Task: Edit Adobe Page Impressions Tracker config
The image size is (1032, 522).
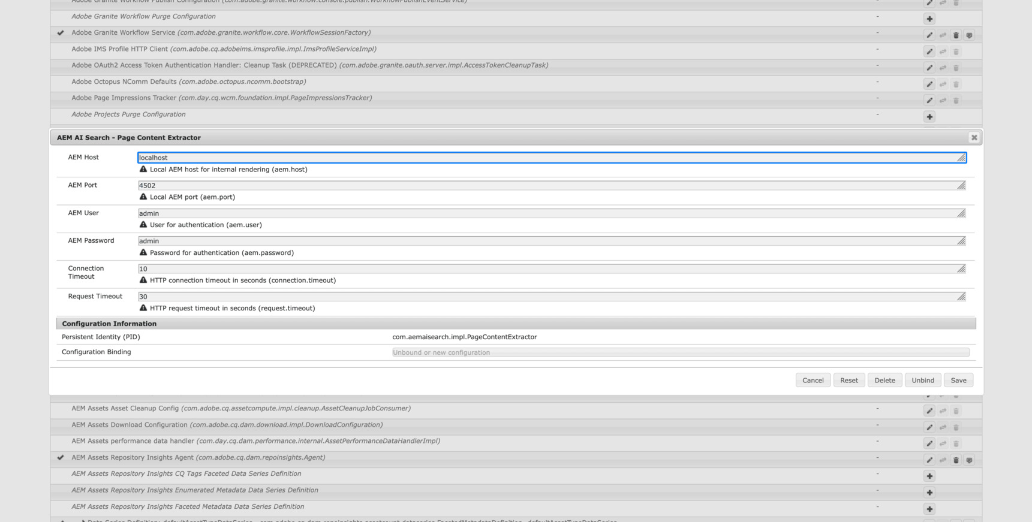Action: [929, 101]
